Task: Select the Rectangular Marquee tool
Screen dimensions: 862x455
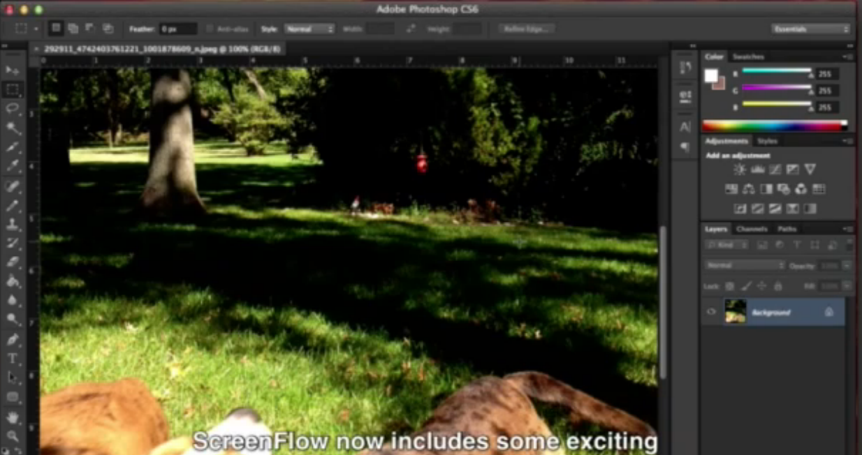Action: tap(13, 89)
